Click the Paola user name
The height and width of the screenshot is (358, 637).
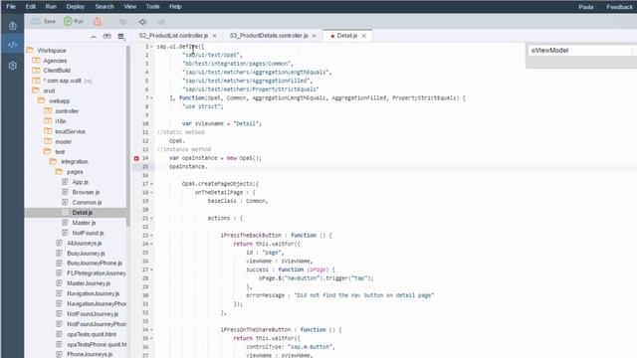586,7
